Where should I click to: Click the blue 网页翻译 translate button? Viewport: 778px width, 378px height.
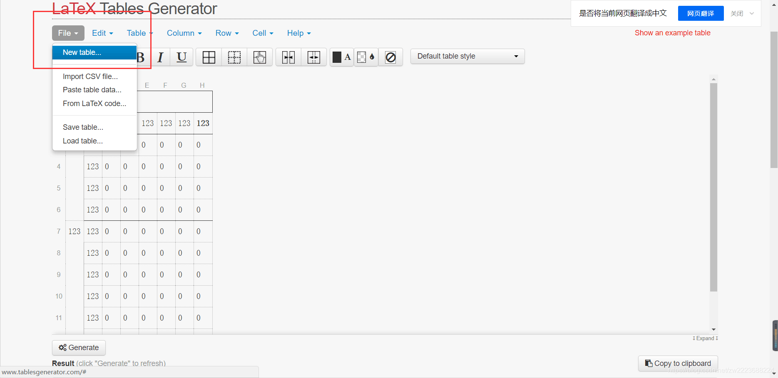701,13
